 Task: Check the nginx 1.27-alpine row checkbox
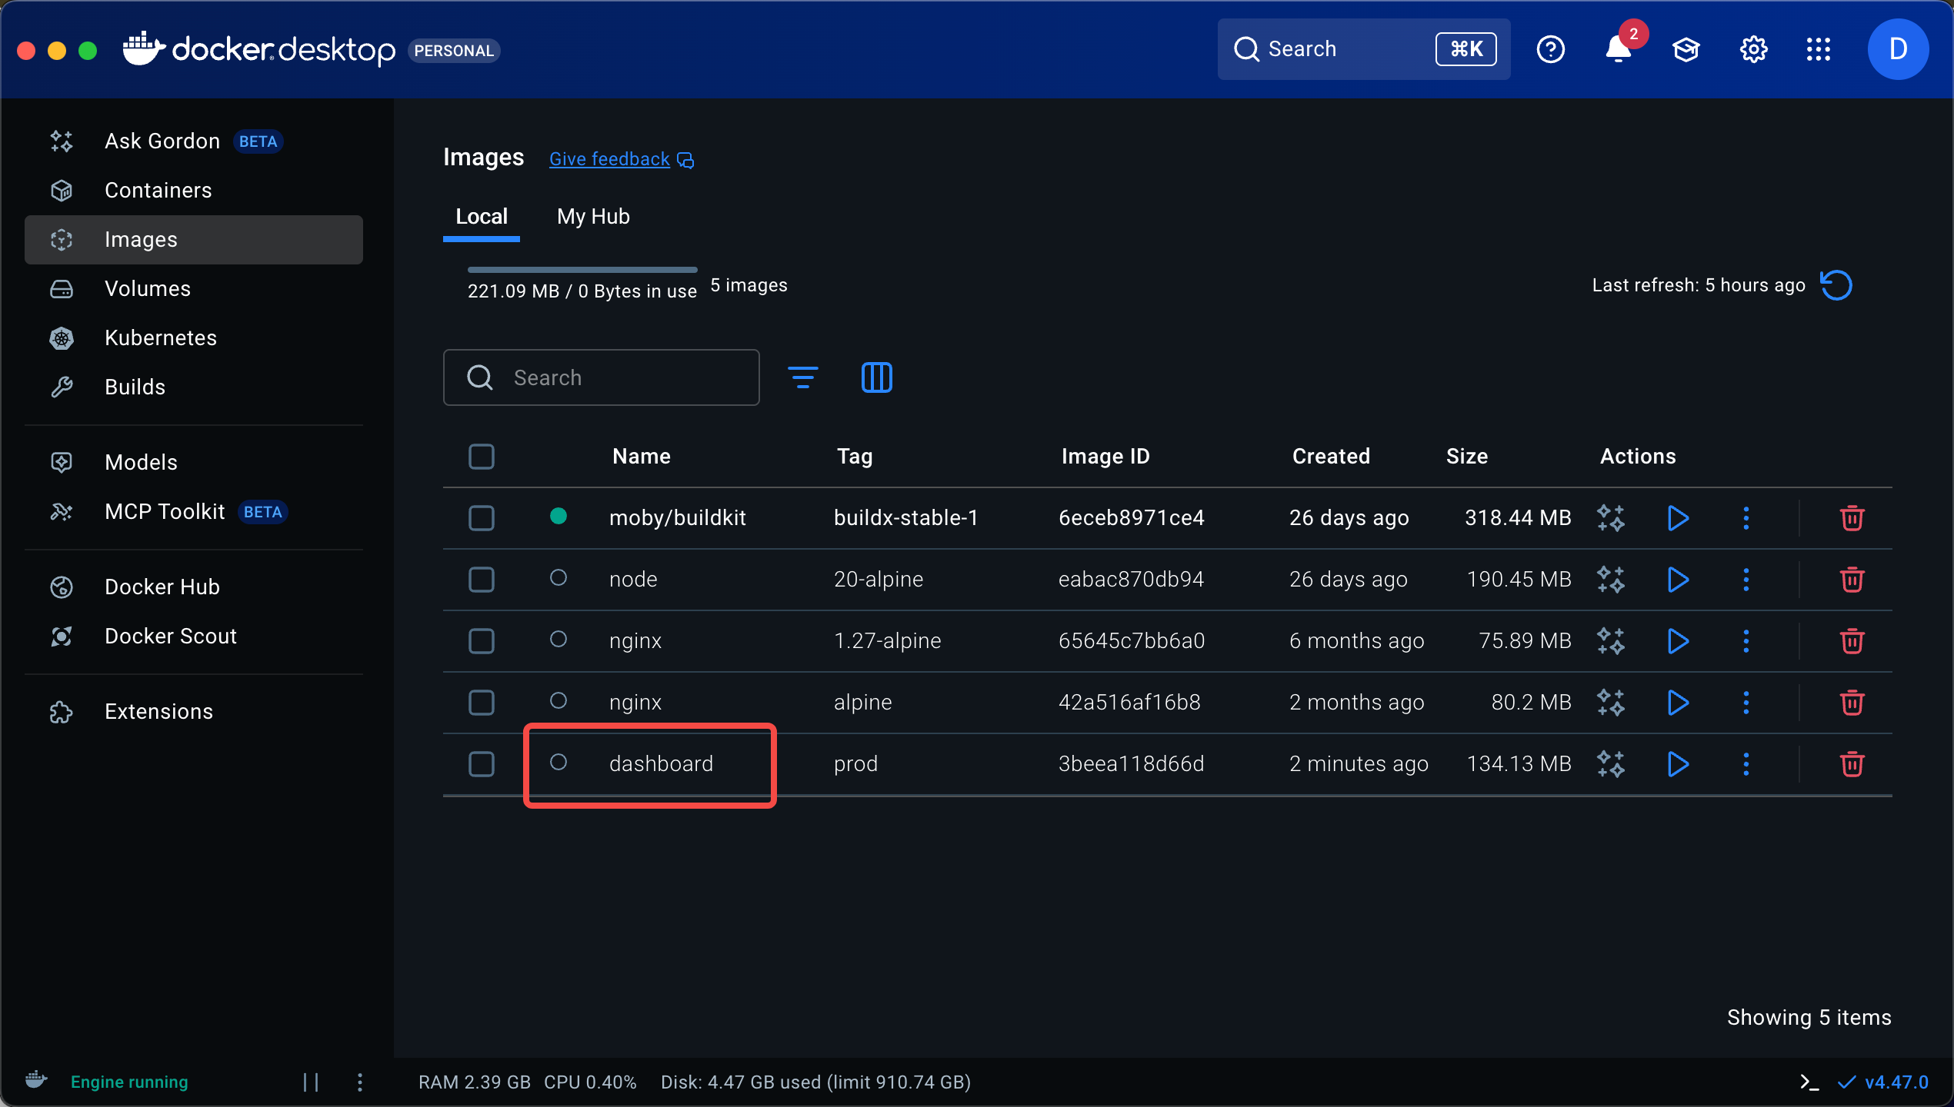[482, 641]
